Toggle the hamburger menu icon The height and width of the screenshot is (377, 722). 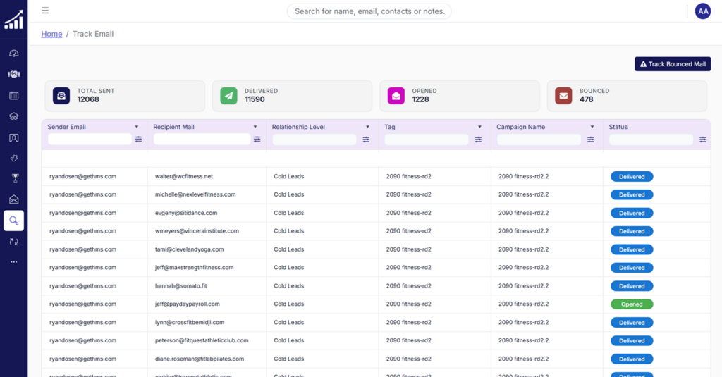tap(45, 11)
